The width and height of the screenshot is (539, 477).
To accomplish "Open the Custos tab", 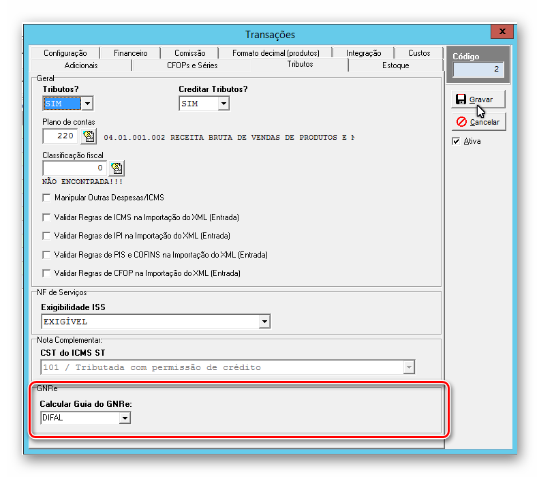I will click(419, 53).
